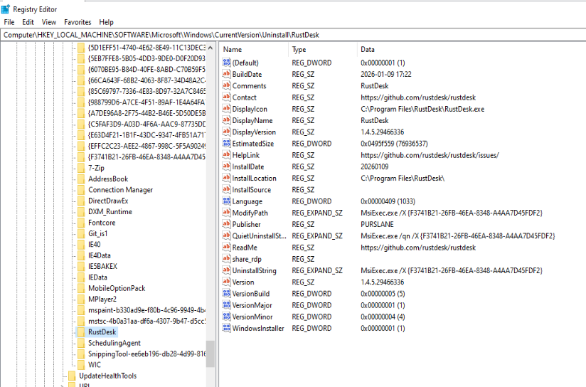Click the WindowsInstaller DWORD value icon
The image size is (586, 387).
point(226,328)
